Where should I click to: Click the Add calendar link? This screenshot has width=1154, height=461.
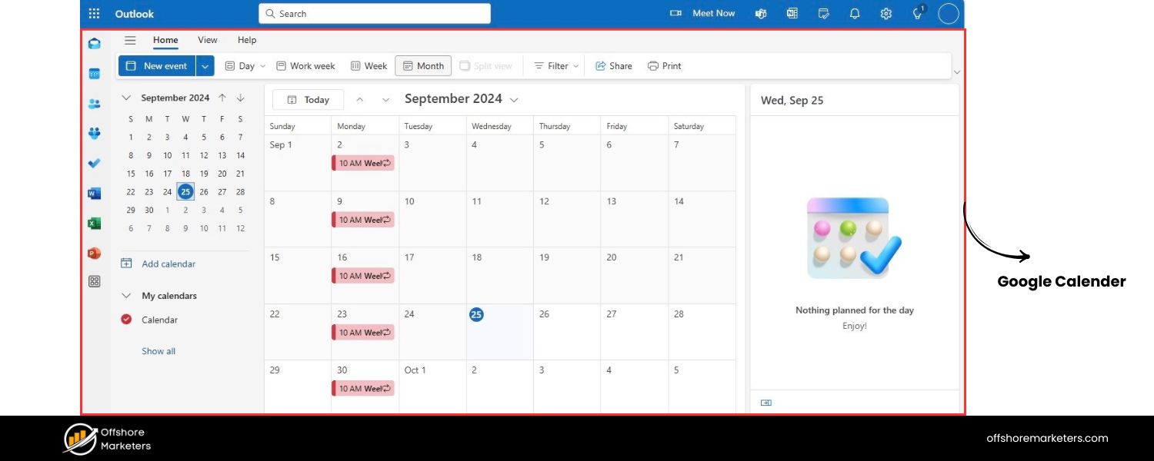pos(168,264)
